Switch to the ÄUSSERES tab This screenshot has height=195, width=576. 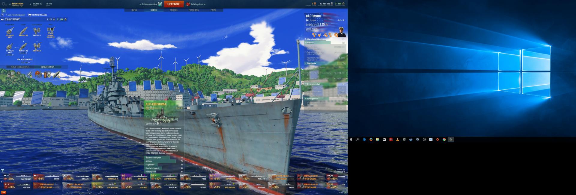174,10
